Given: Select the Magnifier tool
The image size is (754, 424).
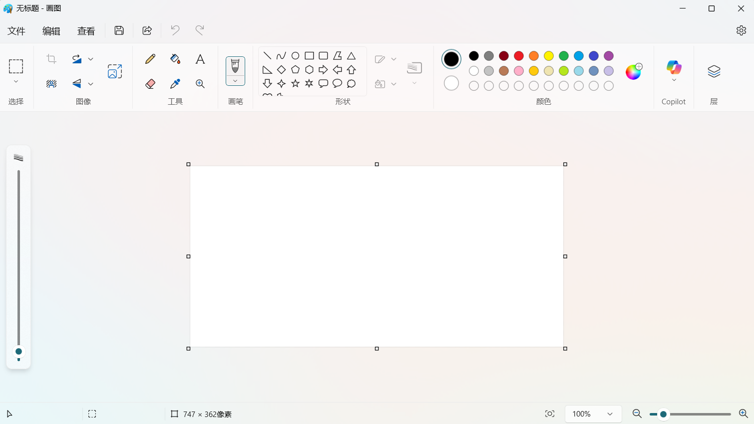Looking at the screenshot, I should coord(200,84).
